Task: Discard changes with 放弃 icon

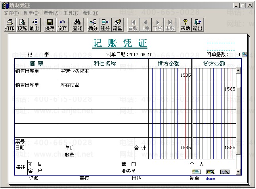Action: tap(62, 25)
